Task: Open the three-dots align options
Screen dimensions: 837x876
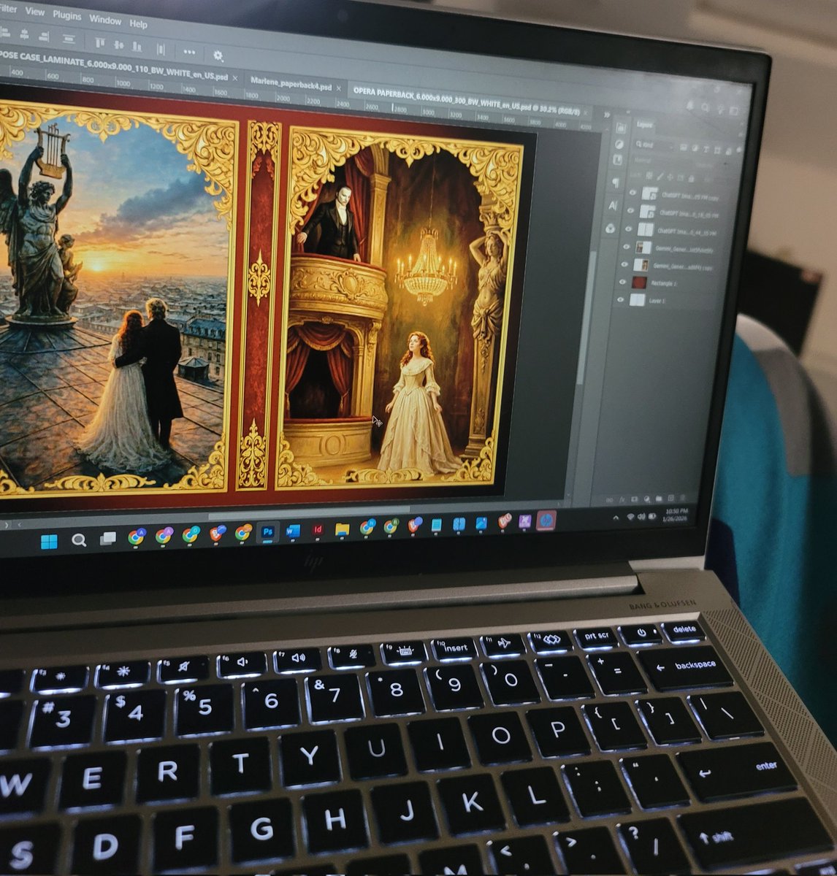Action: [x=189, y=52]
